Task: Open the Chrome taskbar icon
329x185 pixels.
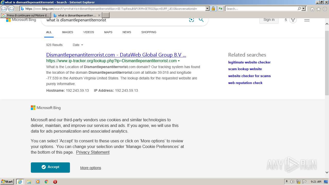Action: [x=47, y=182]
